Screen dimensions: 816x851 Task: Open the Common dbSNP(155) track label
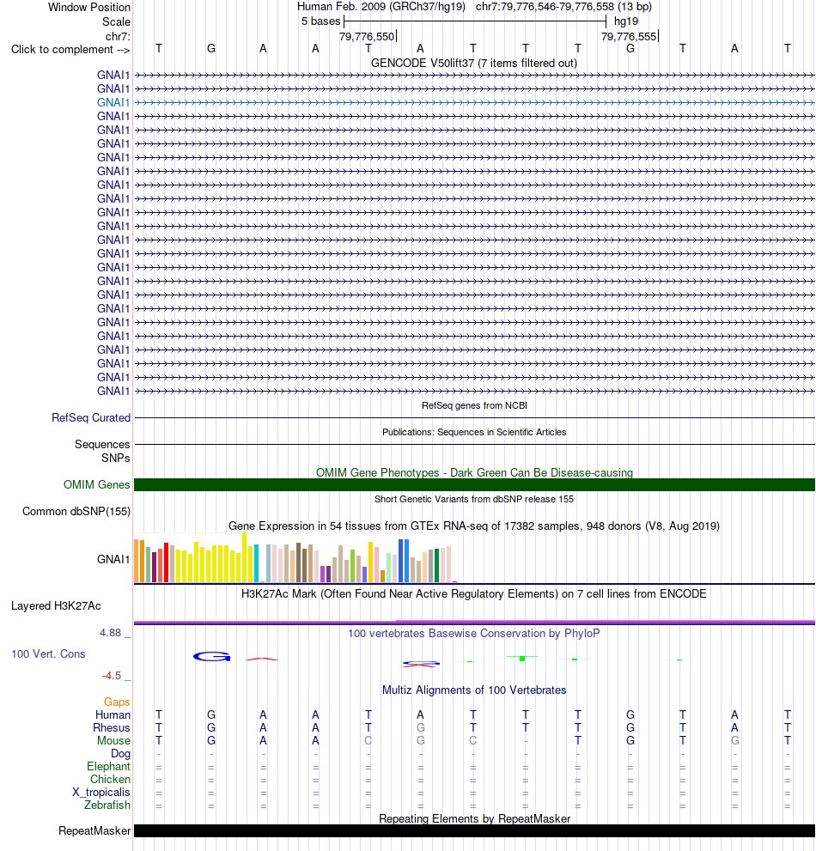point(76,511)
